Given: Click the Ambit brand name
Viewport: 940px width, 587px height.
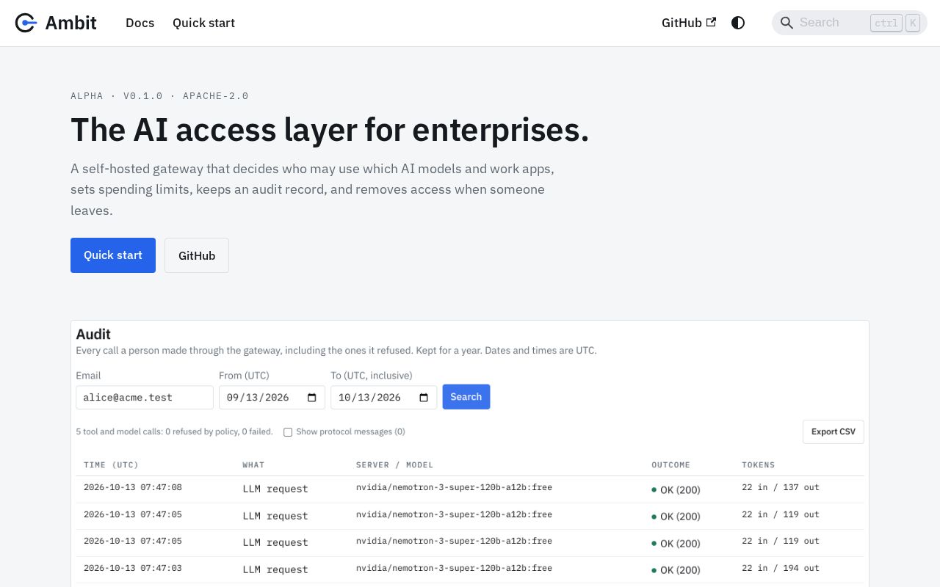Looking at the screenshot, I should coord(70,23).
